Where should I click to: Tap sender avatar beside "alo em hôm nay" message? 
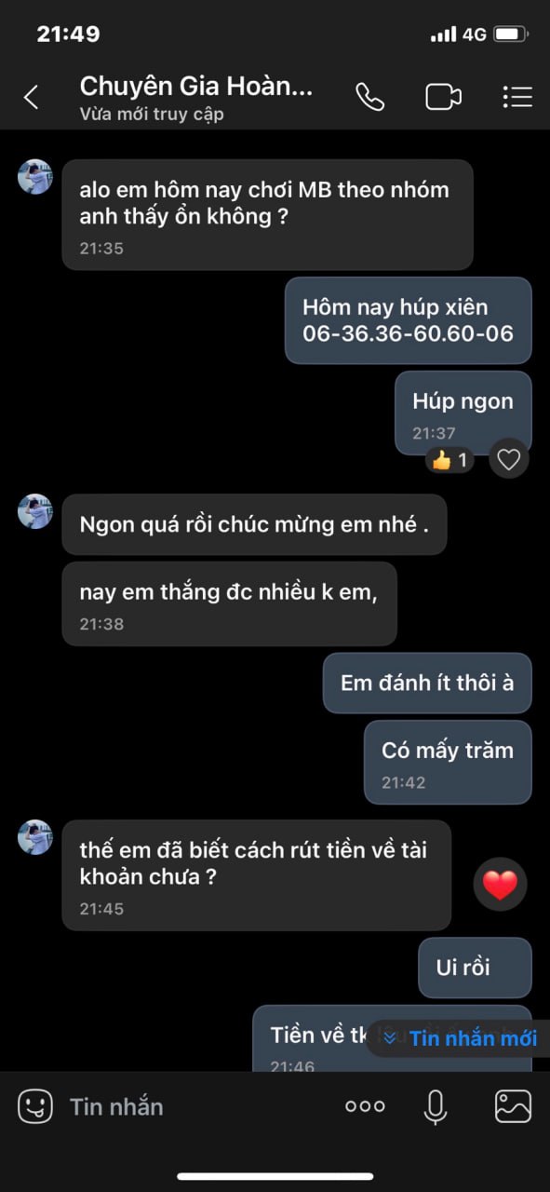(x=35, y=176)
